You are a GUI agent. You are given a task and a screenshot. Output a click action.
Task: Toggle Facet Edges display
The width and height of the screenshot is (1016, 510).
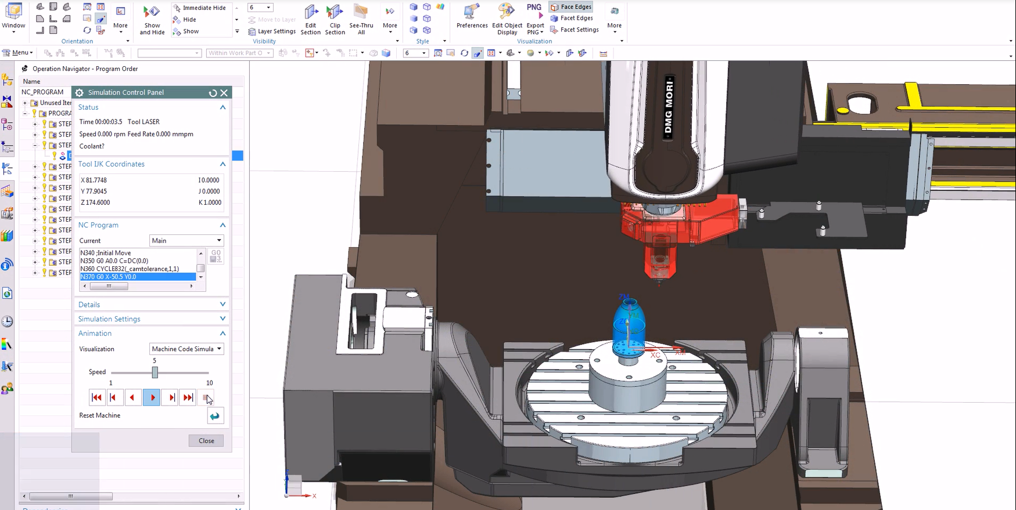tap(572, 18)
